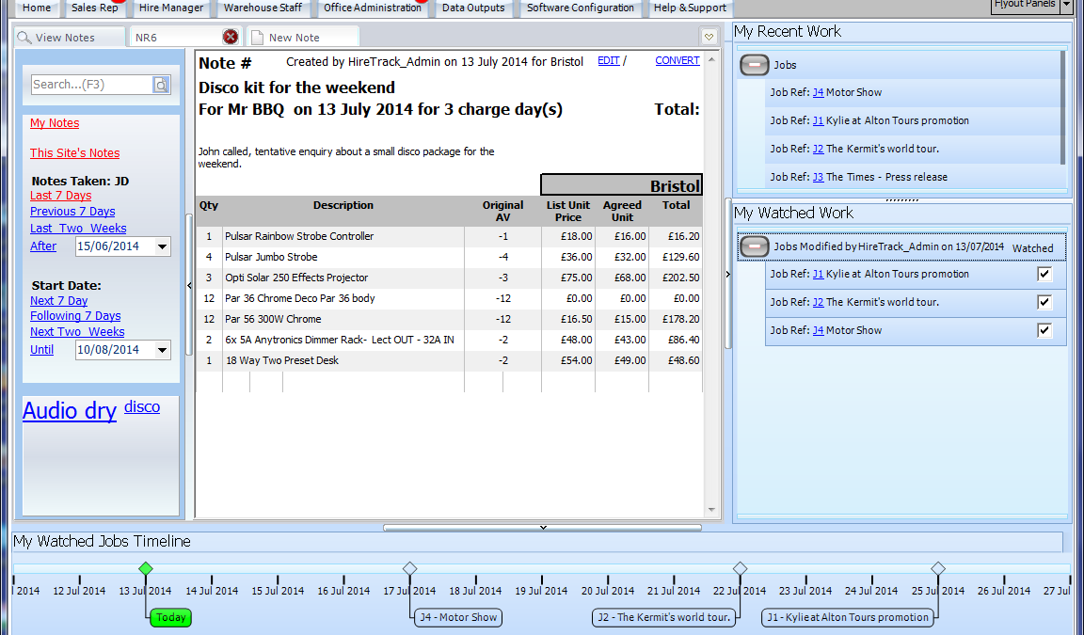
Task: Toggle watched checkbox for J2 Kermit's world tour
Action: 1044,302
